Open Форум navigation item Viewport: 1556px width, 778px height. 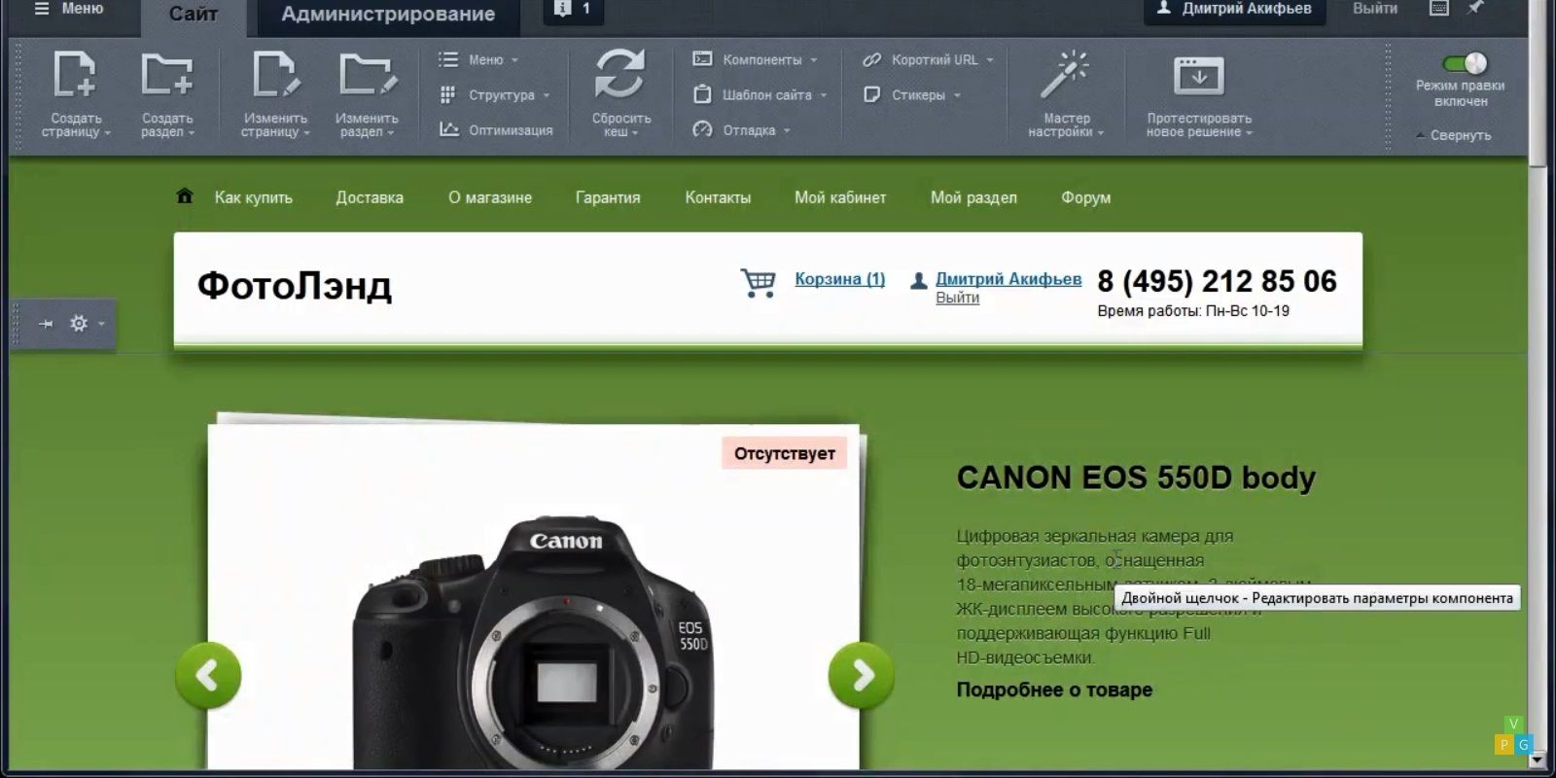[x=1085, y=197]
